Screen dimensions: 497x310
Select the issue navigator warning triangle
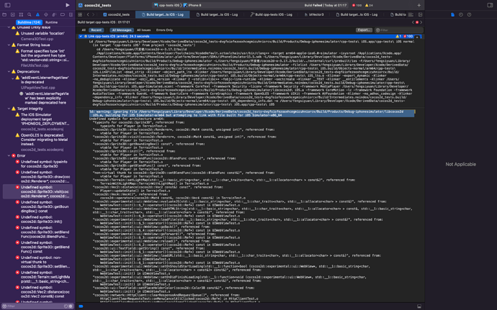pos(37,14)
